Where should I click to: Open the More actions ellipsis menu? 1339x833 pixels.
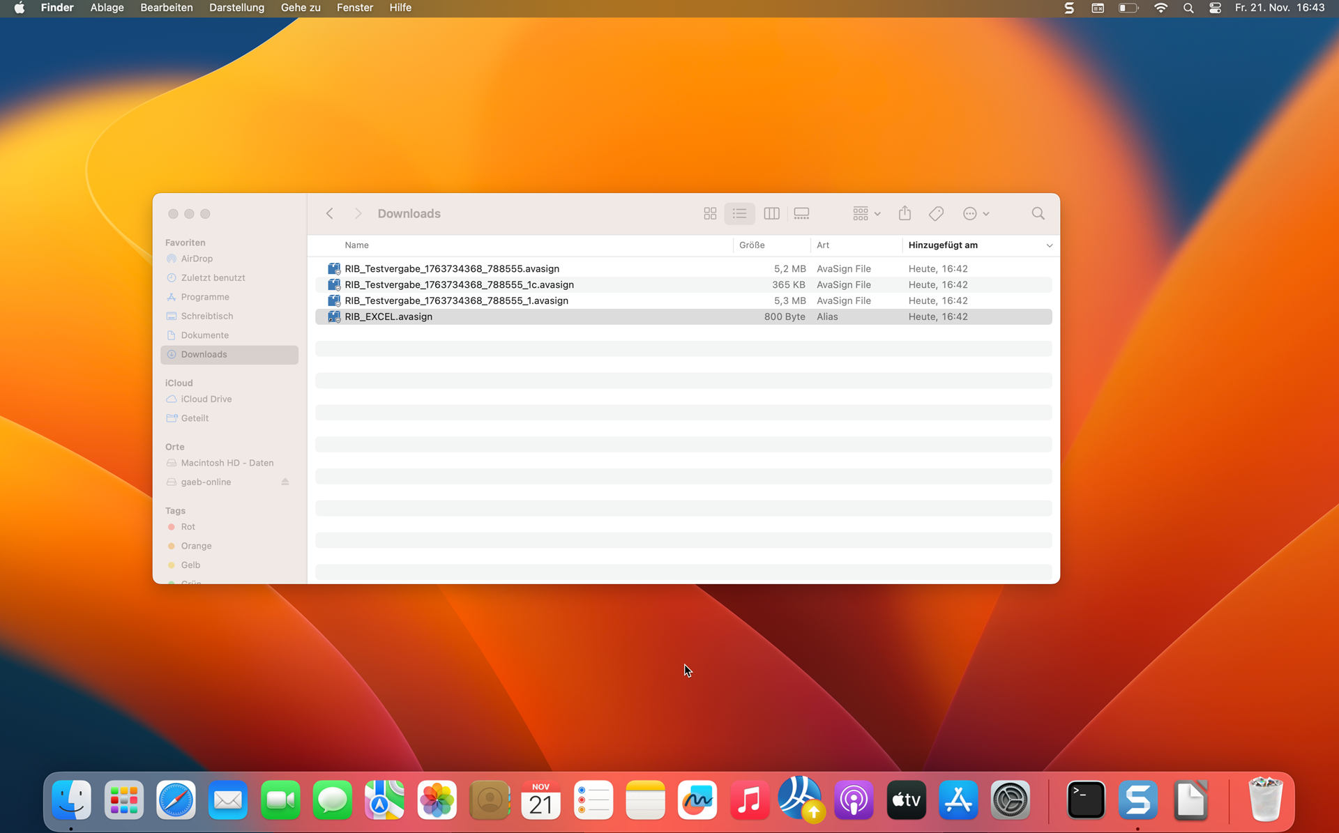[x=976, y=214]
